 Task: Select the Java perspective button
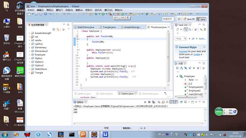[201, 19]
